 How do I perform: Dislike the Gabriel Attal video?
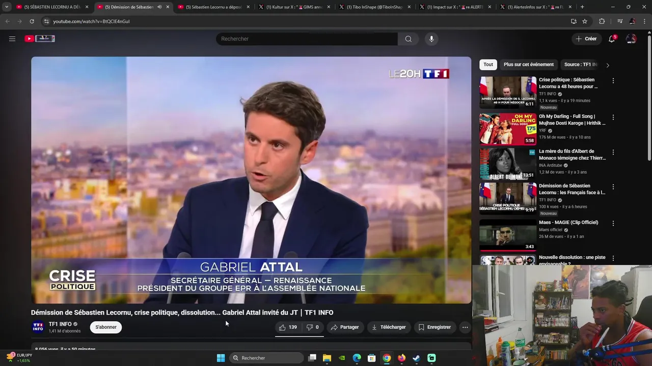pyautogui.click(x=313, y=327)
